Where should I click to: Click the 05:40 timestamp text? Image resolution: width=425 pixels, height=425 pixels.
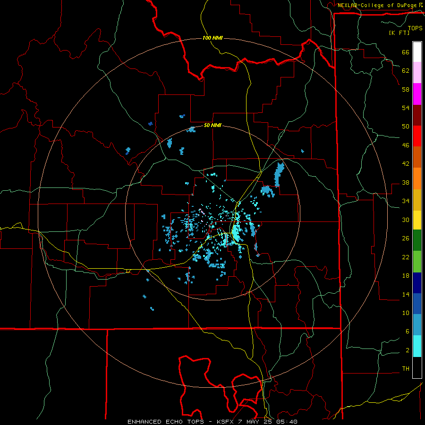287,422
